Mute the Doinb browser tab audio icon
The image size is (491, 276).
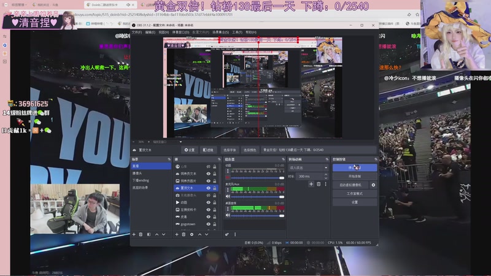click(x=128, y=5)
